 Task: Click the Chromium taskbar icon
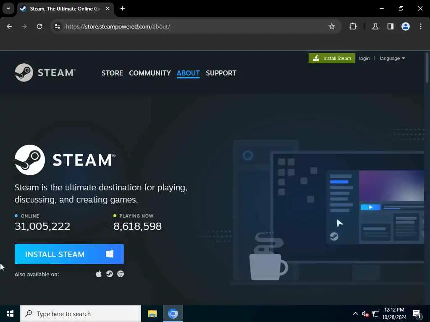click(x=173, y=314)
